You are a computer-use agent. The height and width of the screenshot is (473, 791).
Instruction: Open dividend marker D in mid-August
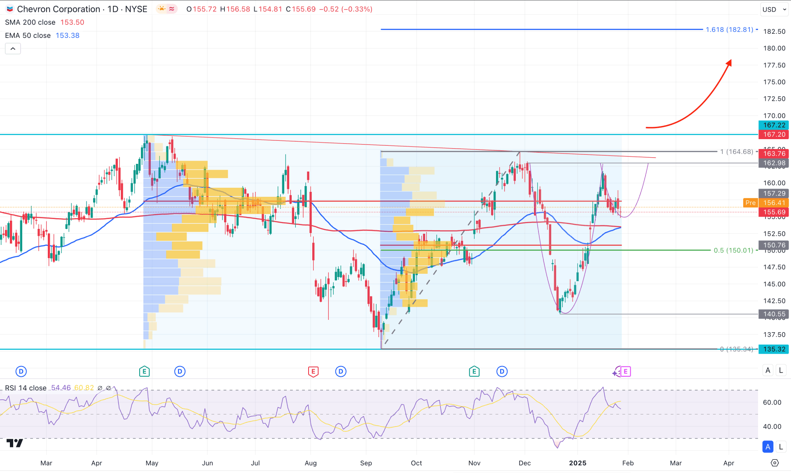341,372
